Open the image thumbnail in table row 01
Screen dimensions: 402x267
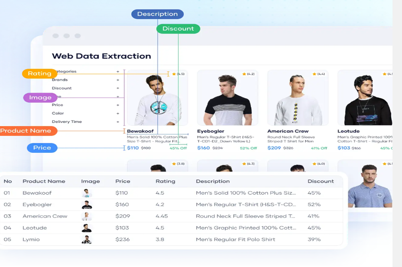[x=87, y=193]
